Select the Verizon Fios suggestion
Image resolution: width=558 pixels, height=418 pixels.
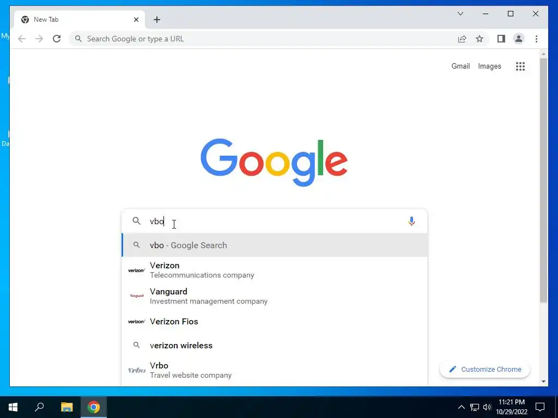pos(274,321)
